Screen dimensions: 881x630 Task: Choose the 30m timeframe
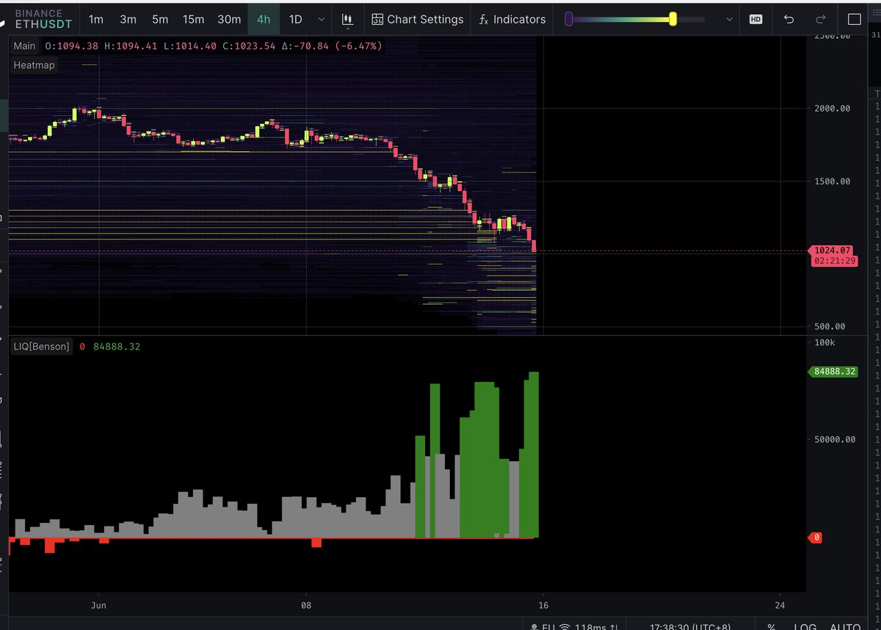(x=229, y=20)
